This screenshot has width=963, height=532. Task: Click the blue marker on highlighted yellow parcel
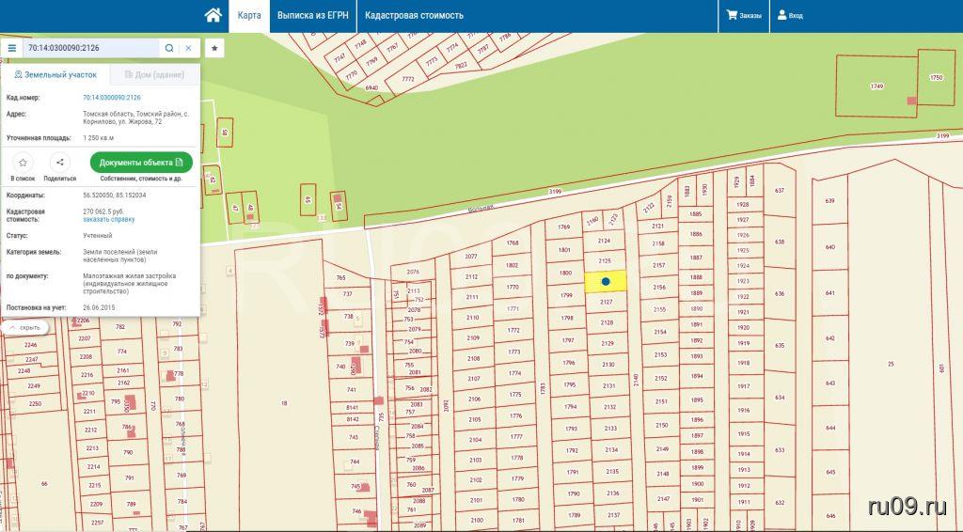pyautogui.click(x=607, y=281)
